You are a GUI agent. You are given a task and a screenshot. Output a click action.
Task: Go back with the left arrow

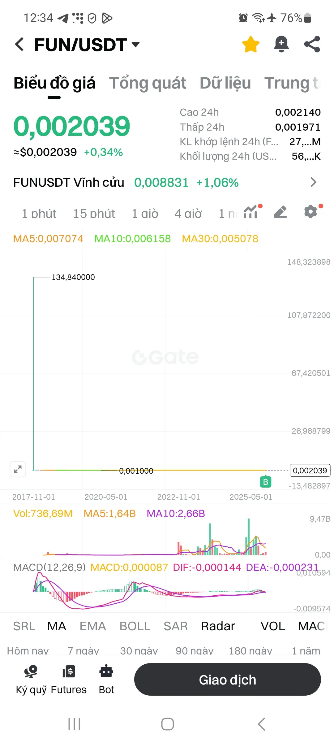19,44
